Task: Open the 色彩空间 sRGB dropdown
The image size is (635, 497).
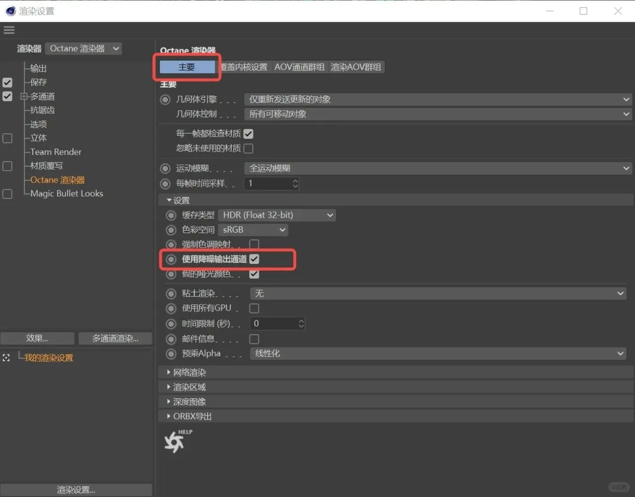Action: 253,230
